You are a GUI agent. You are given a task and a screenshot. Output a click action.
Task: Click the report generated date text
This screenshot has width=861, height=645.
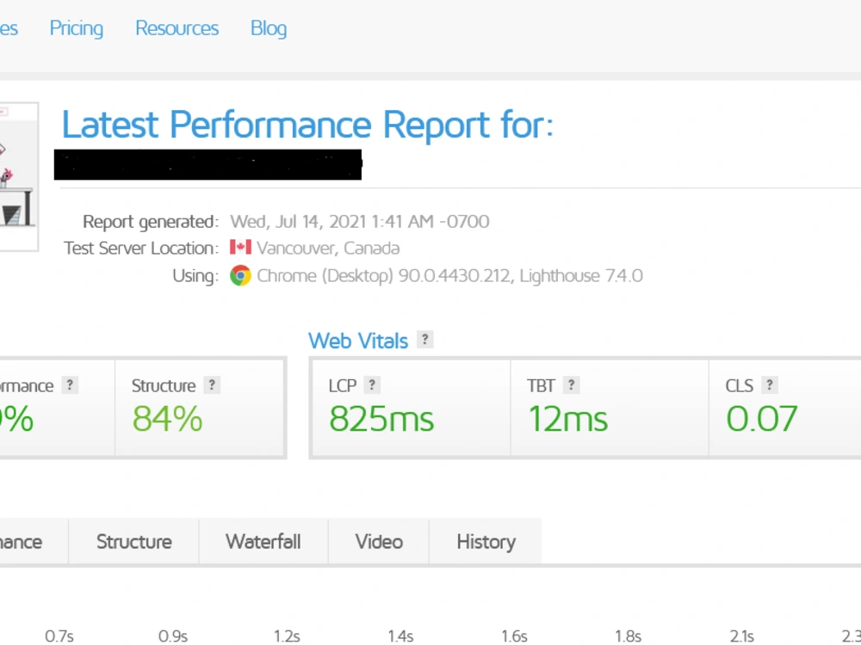pos(360,222)
